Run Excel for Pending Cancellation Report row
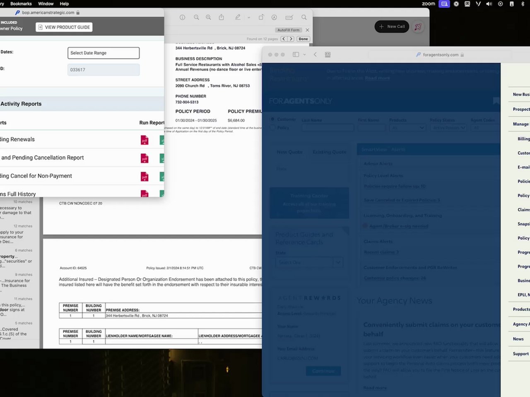Screen dimensions: 530x397 pos(162,159)
